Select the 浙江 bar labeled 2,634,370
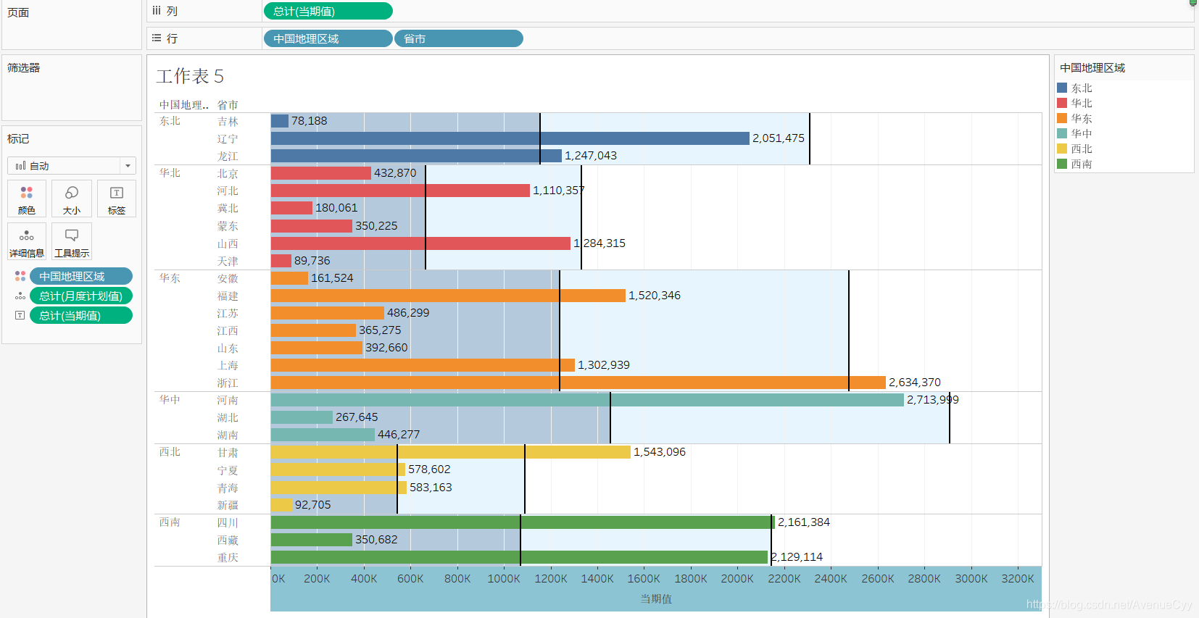The height and width of the screenshot is (618, 1199). (578, 383)
